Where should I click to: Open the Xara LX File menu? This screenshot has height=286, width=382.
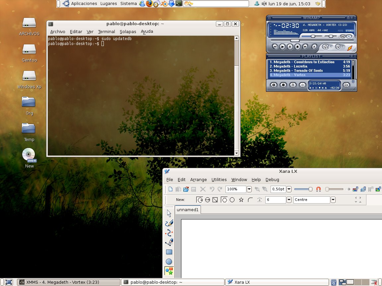point(169,179)
